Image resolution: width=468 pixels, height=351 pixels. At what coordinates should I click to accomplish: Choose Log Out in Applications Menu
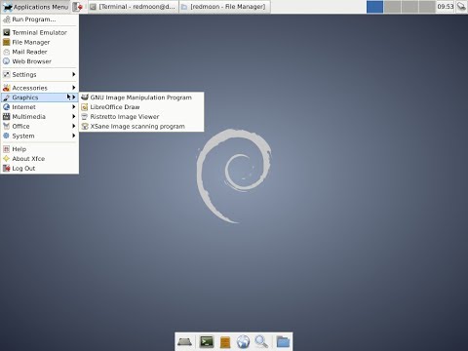tap(40, 169)
